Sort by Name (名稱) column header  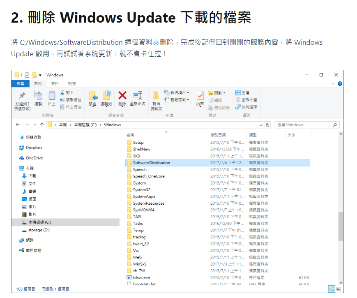click(130, 135)
